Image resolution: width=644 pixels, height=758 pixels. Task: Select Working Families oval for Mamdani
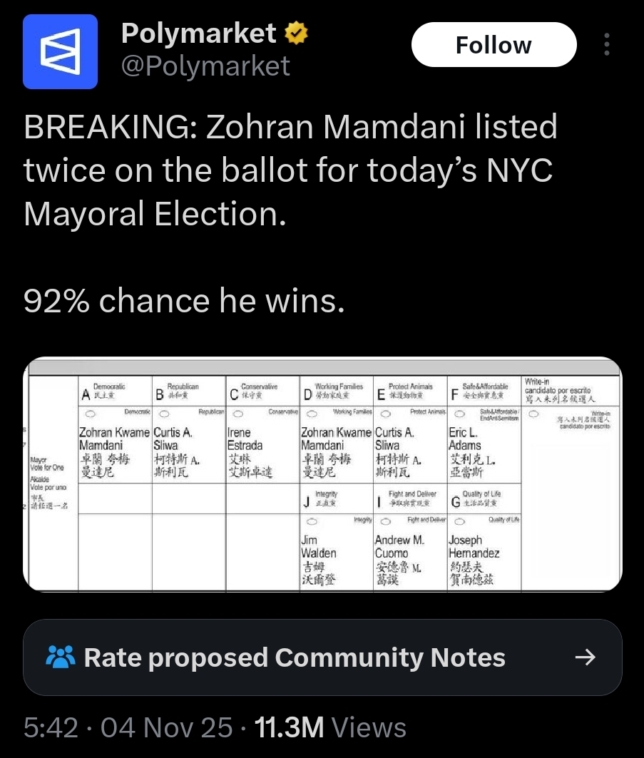pyautogui.click(x=312, y=412)
